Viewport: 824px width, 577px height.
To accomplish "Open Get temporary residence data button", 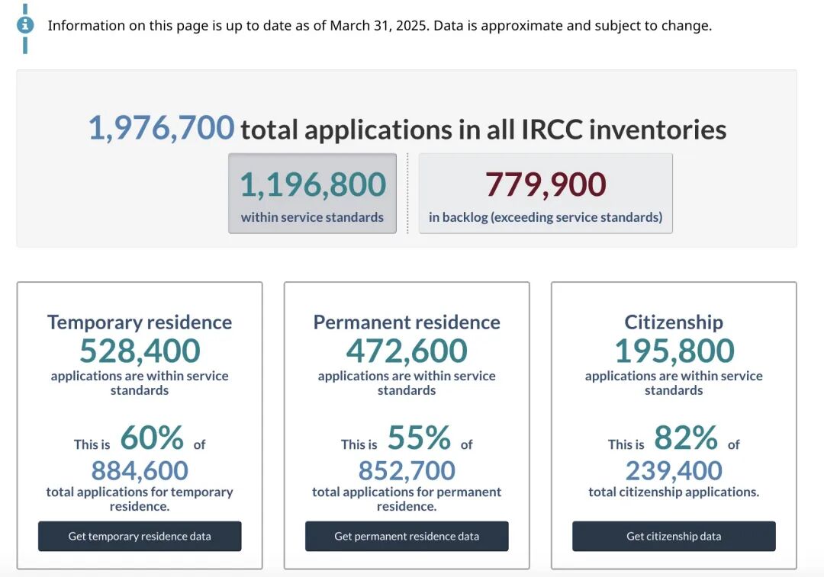I will 140,536.
